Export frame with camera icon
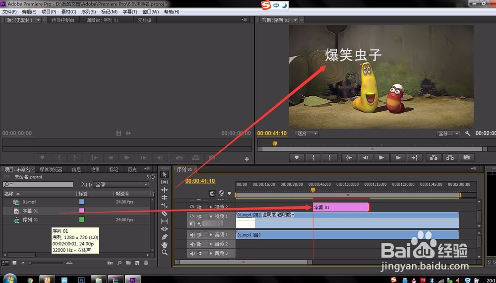This screenshot has width=496, height=283. click(x=467, y=158)
